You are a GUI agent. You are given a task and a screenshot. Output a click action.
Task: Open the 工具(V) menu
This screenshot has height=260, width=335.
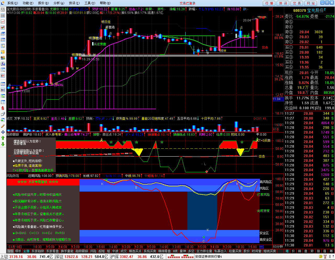pyautogui.click(x=90, y=3)
